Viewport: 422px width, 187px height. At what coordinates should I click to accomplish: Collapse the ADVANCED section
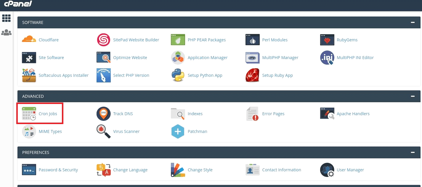413,96
